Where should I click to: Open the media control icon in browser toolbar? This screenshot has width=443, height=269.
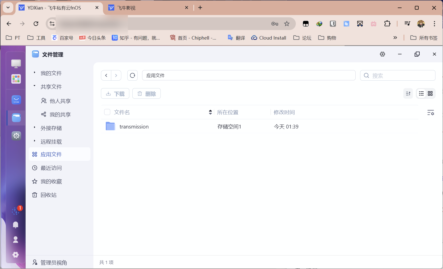tap(407, 24)
